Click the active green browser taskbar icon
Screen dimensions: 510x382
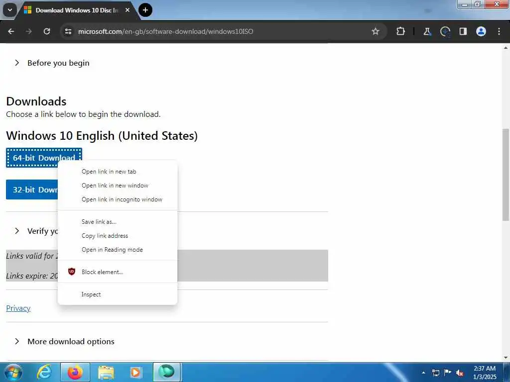coord(166,372)
